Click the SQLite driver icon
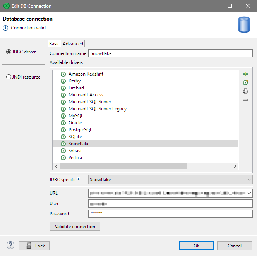The width and height of the screenshot is (257, 256). 63,137
